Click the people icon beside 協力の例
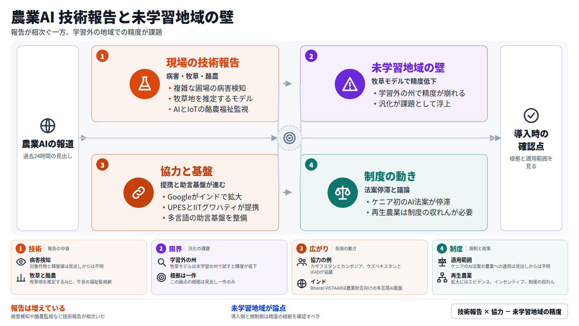The width and height of the screenshot is (579, 326). click(302, 262)
